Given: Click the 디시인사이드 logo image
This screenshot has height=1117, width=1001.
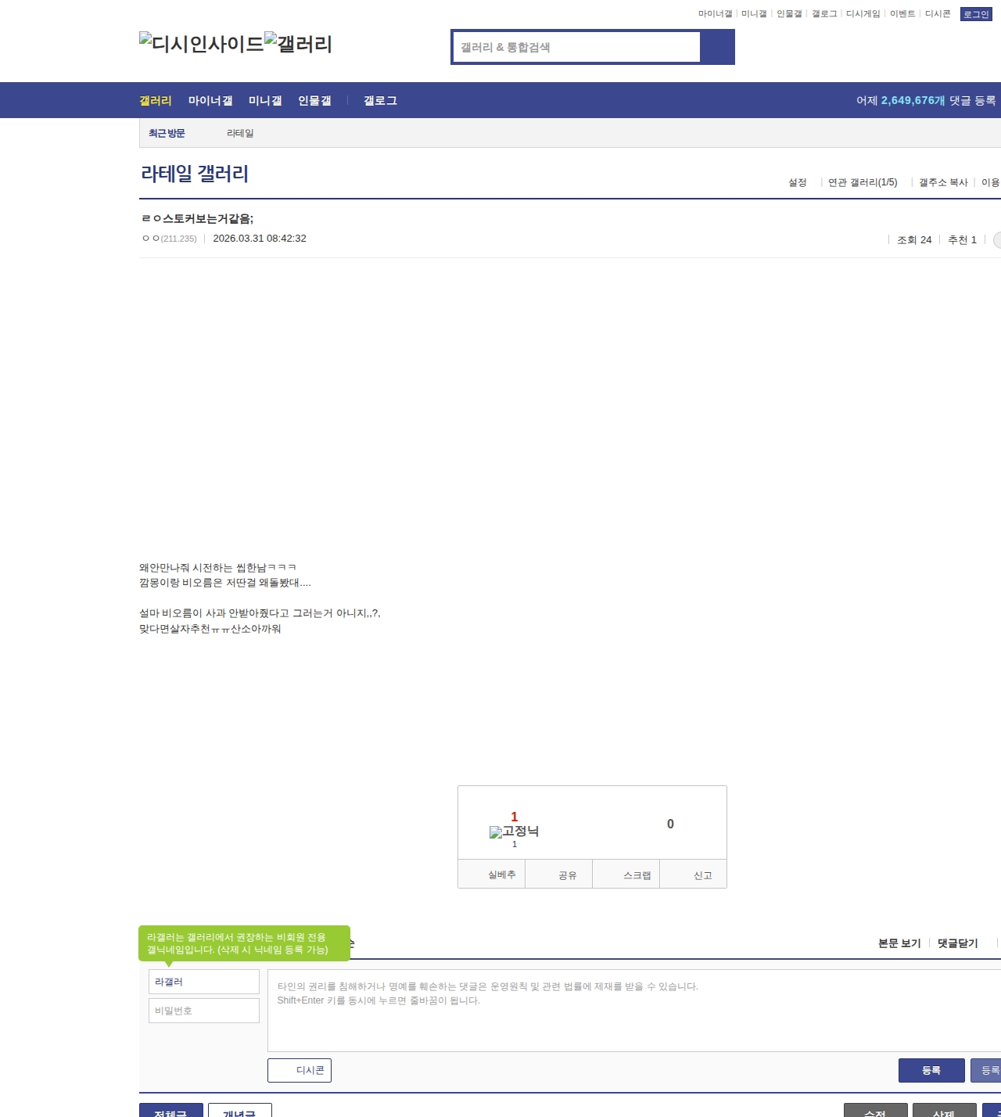Looking at the screenshot, I should pos(202,44).
